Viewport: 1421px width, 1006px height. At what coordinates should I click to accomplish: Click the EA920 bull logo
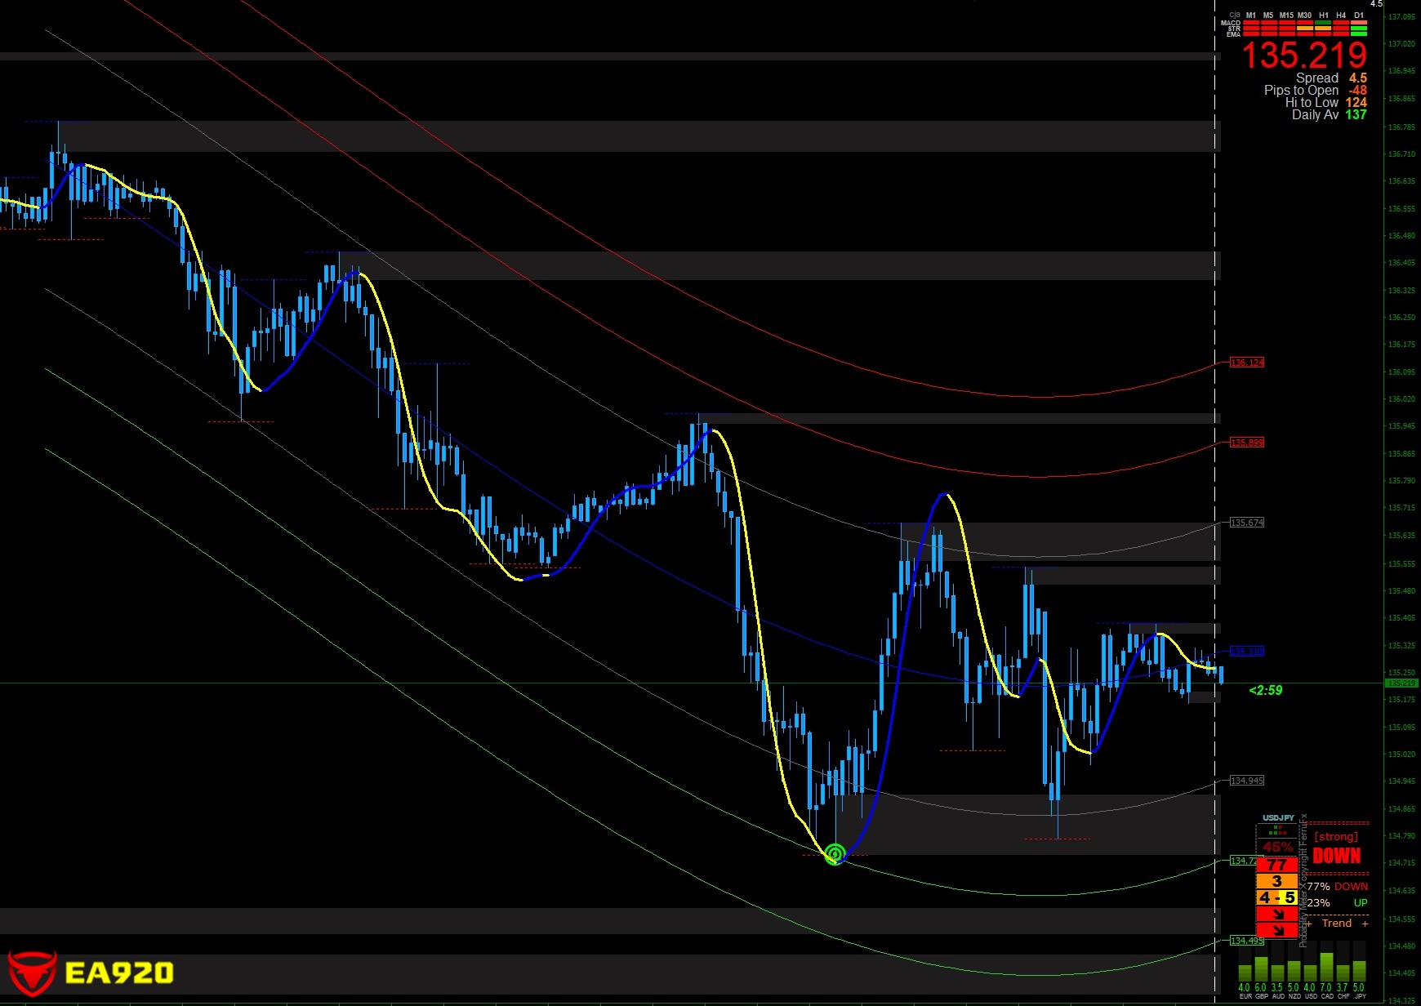tap(32, 972)
